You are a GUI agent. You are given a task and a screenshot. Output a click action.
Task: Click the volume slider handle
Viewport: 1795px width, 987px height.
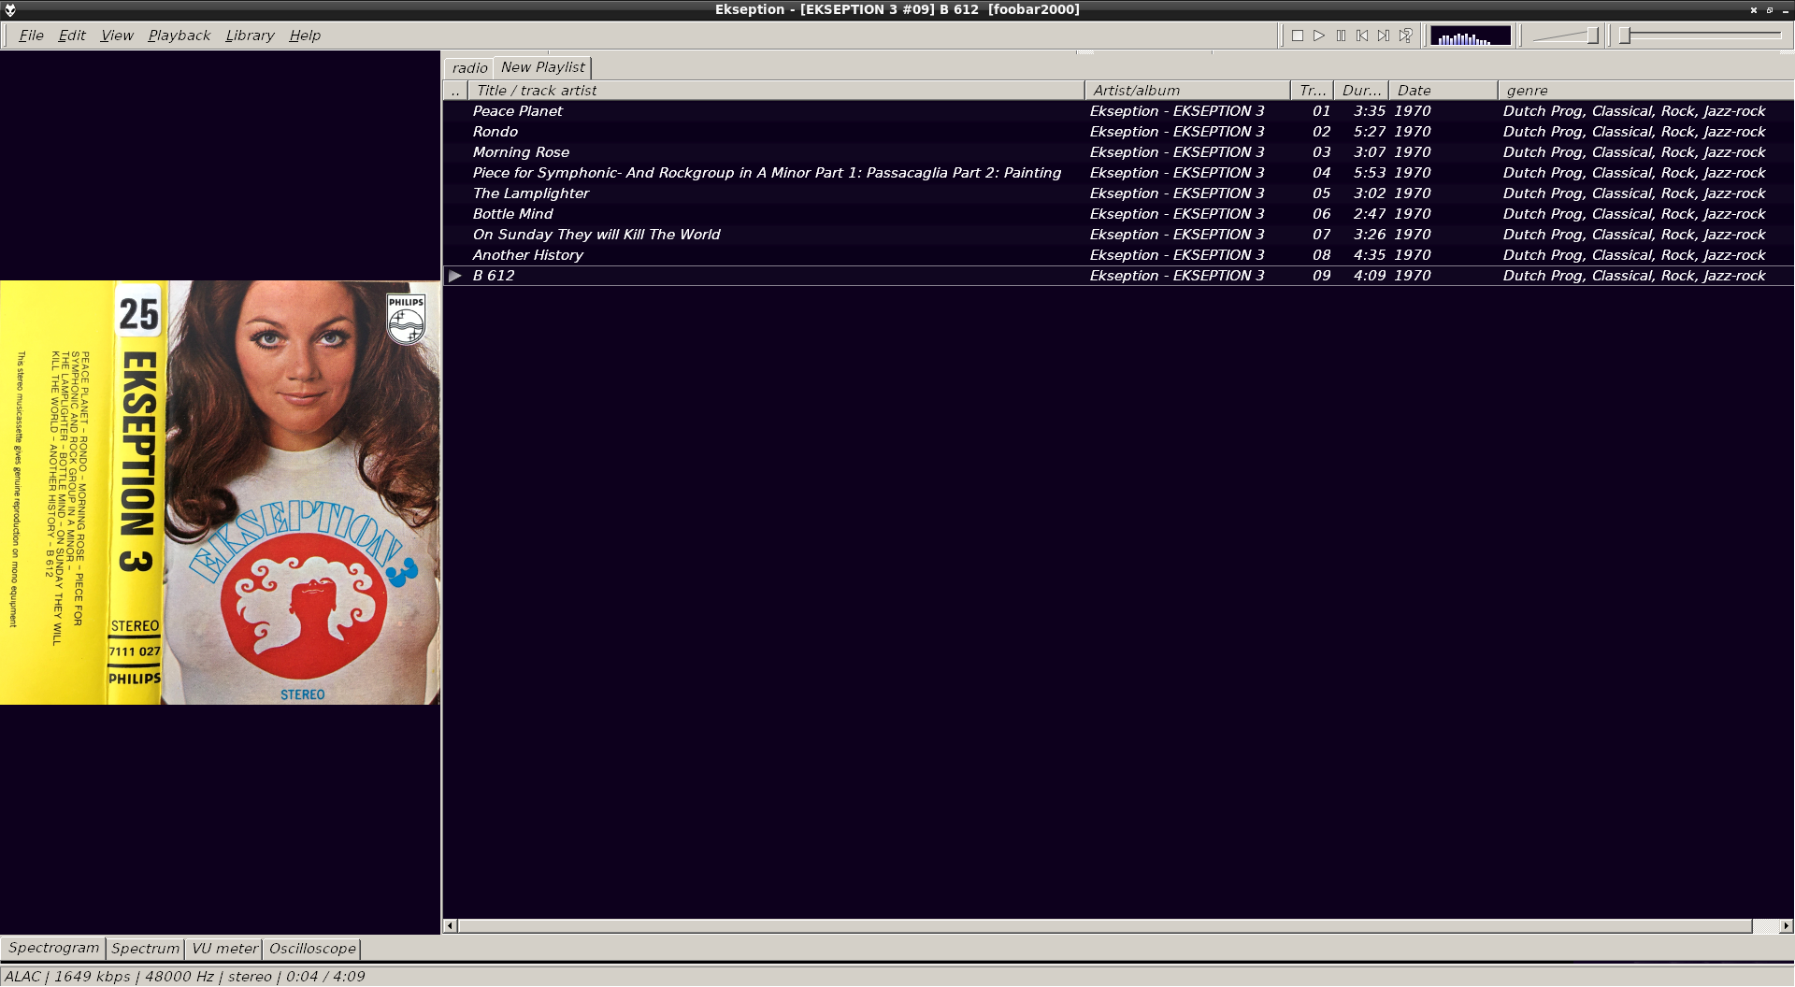click(1592, 36)
